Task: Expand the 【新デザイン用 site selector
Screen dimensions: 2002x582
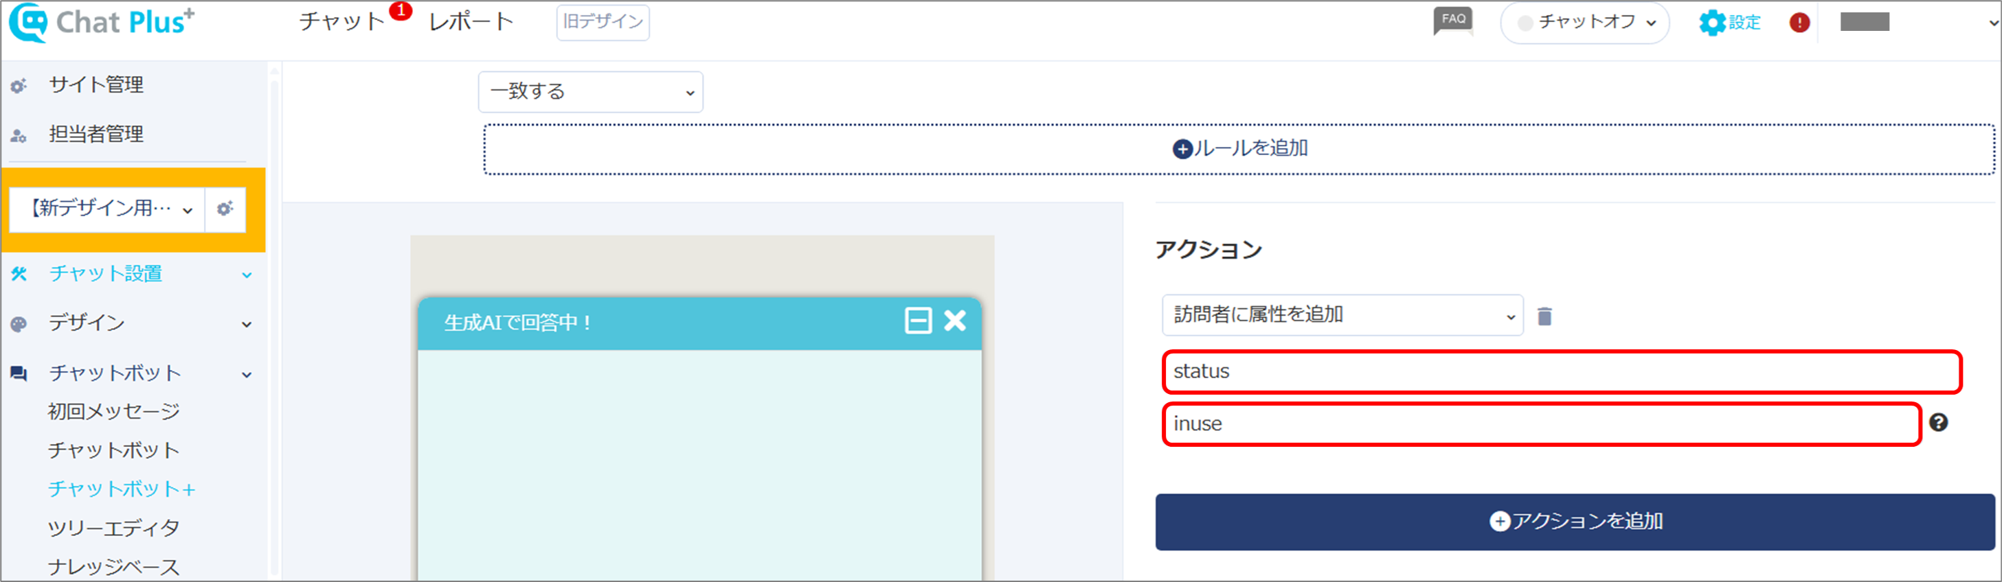Action: pyautogui.click(x=107, y=209)
